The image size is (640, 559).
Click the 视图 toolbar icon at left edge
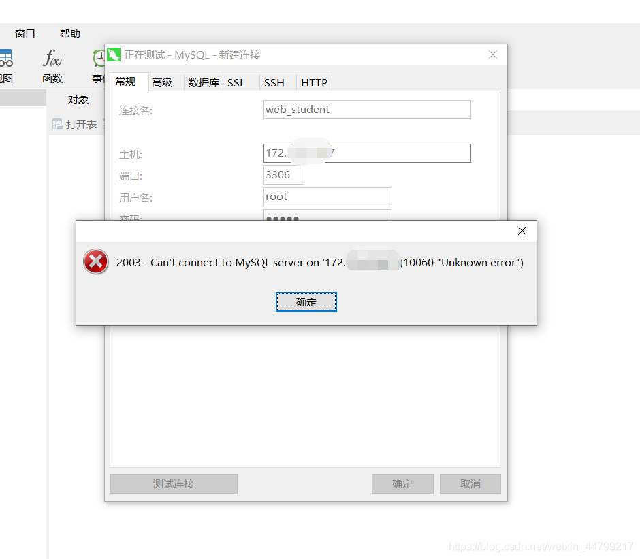click(5, 66)
